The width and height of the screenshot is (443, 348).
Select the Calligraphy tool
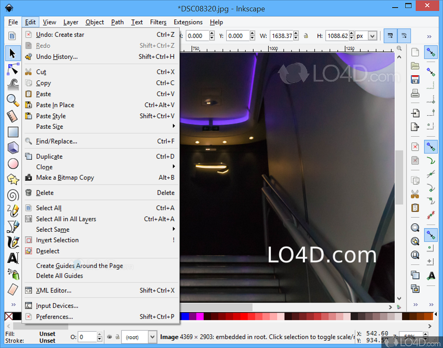point(13,243)
